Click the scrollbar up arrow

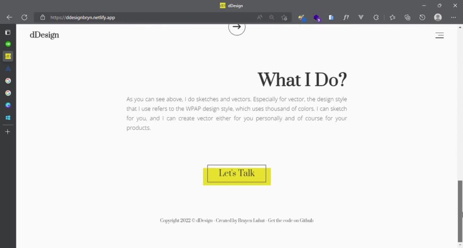point(460,27)
